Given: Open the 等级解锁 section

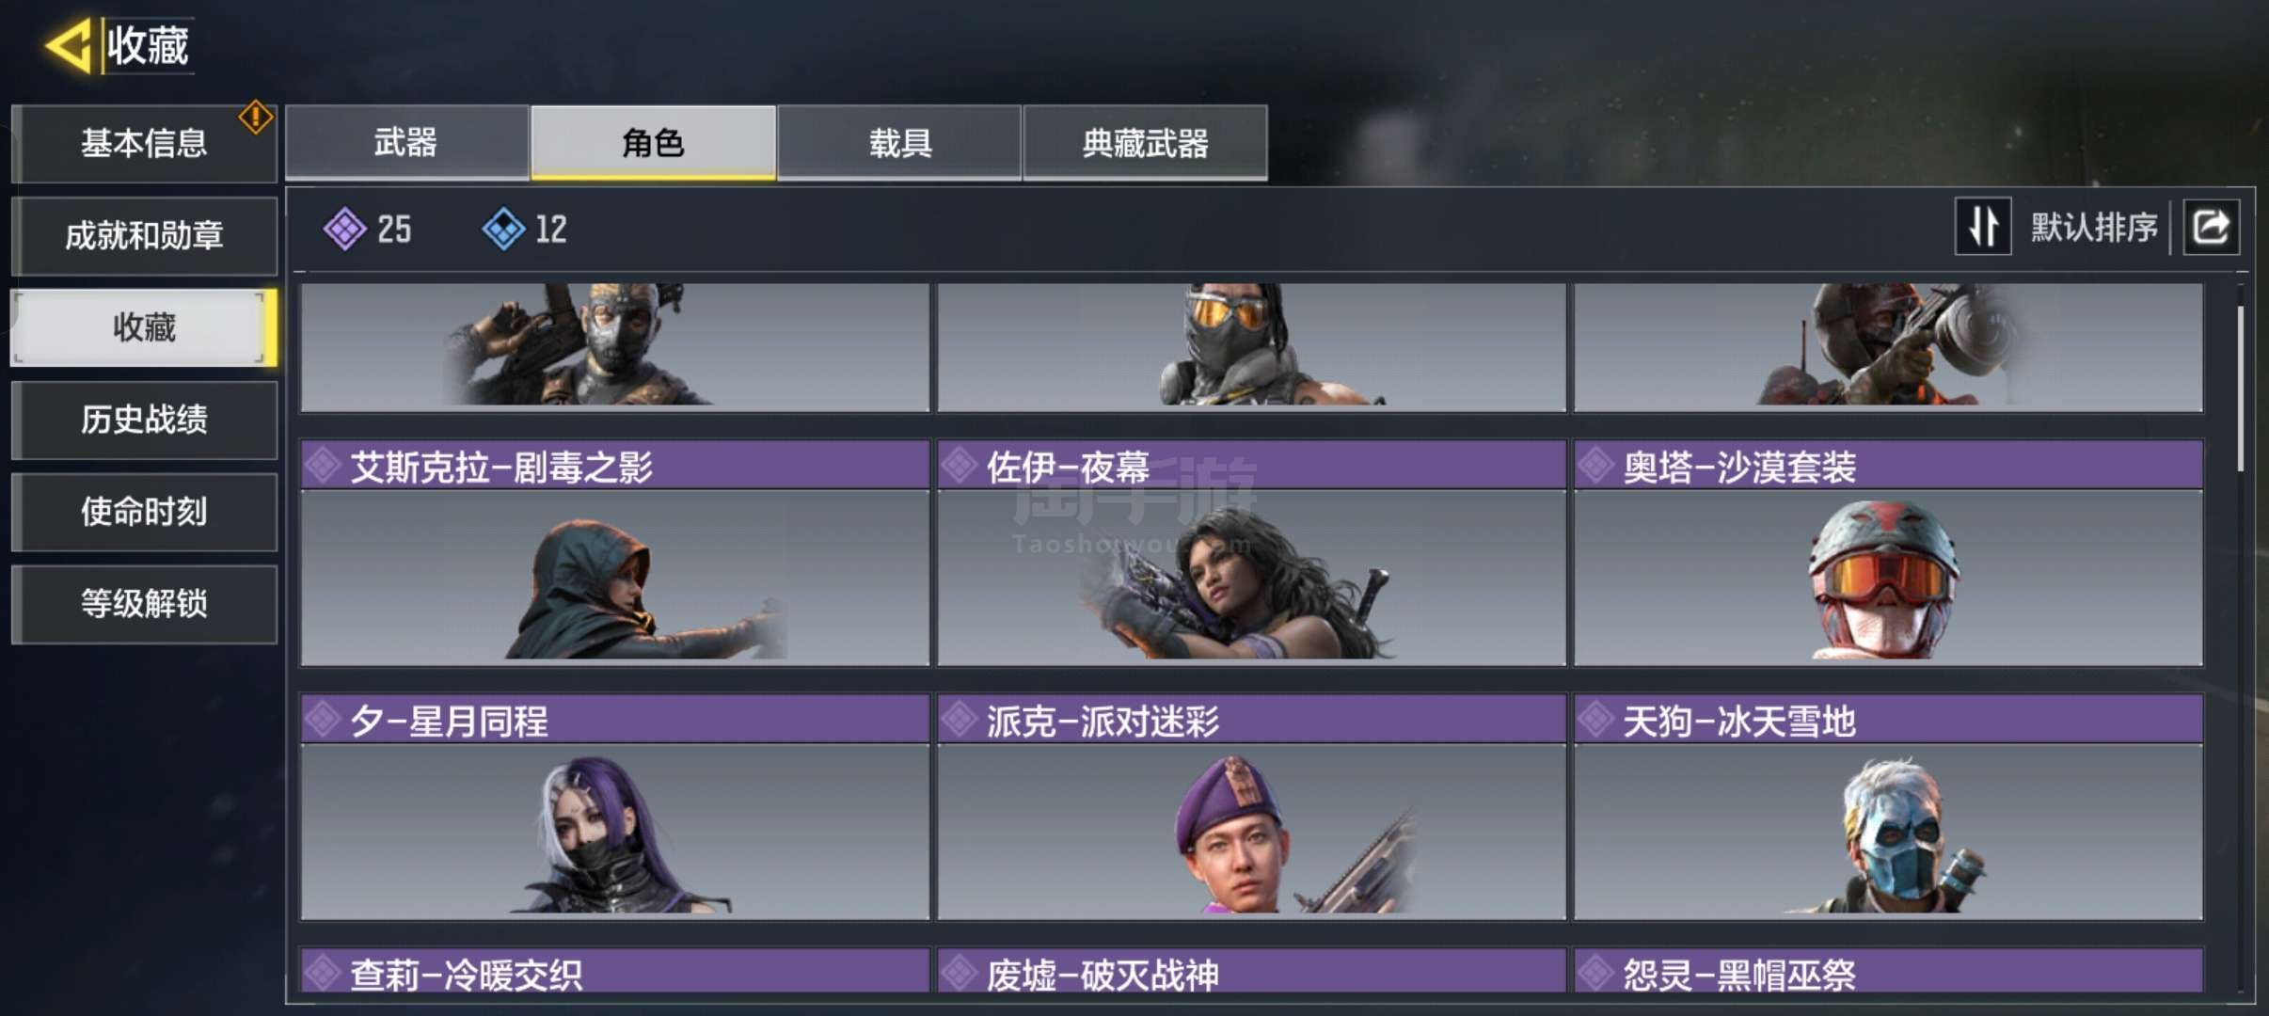Looking at the screenshot, I should pyautogui.click(x=144, y=604).
